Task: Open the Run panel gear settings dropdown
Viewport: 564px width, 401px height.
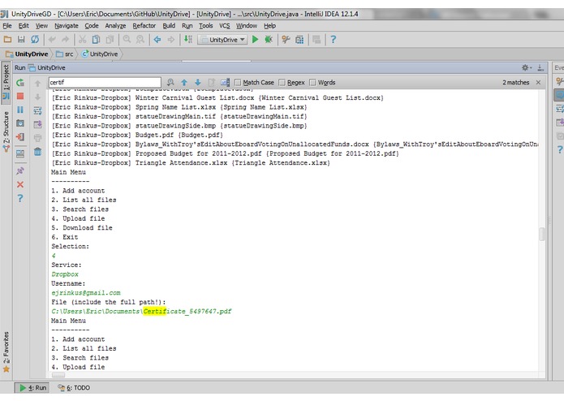Action: tap(527, 67)
